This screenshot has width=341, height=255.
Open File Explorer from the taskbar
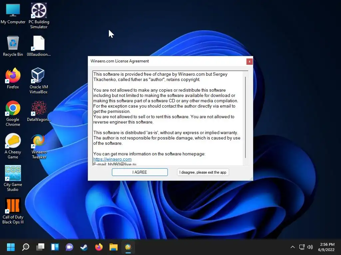coord(113,247)
